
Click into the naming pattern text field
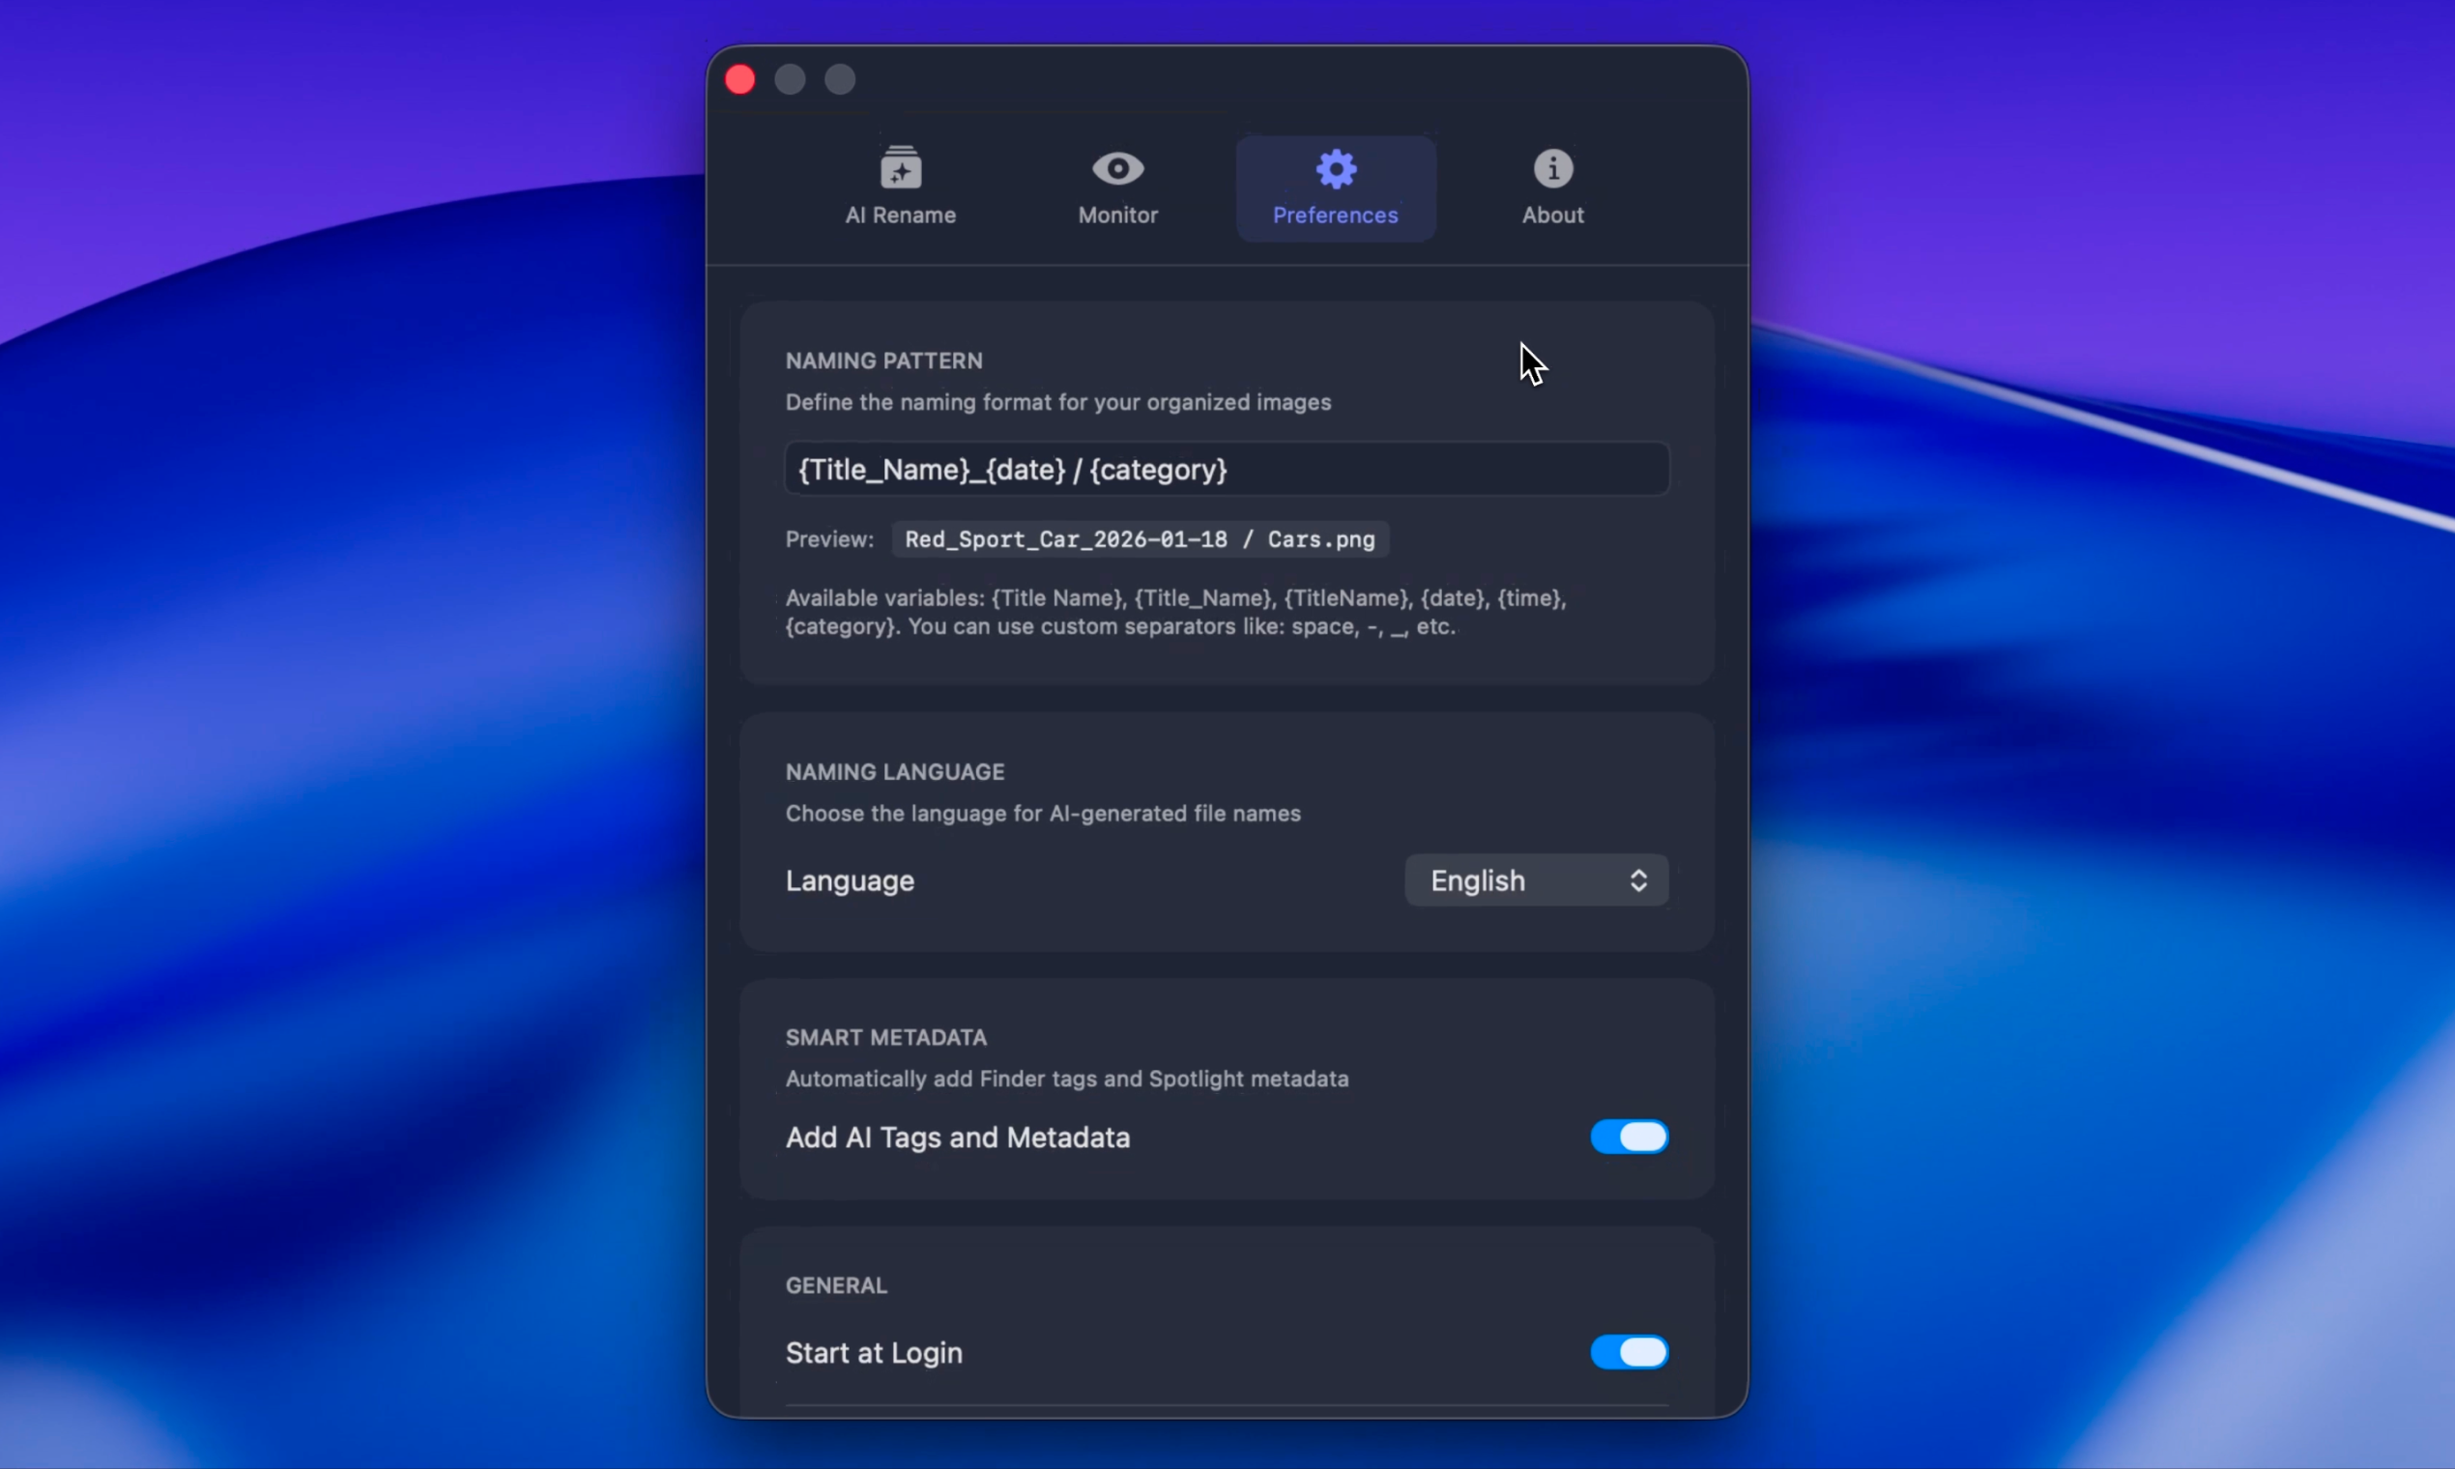point(1226,469)
